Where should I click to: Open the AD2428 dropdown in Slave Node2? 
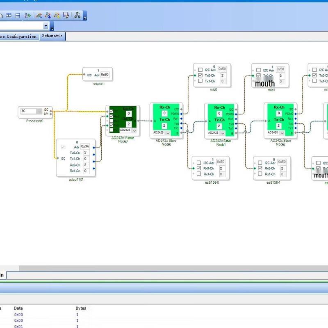click(282, 133)
